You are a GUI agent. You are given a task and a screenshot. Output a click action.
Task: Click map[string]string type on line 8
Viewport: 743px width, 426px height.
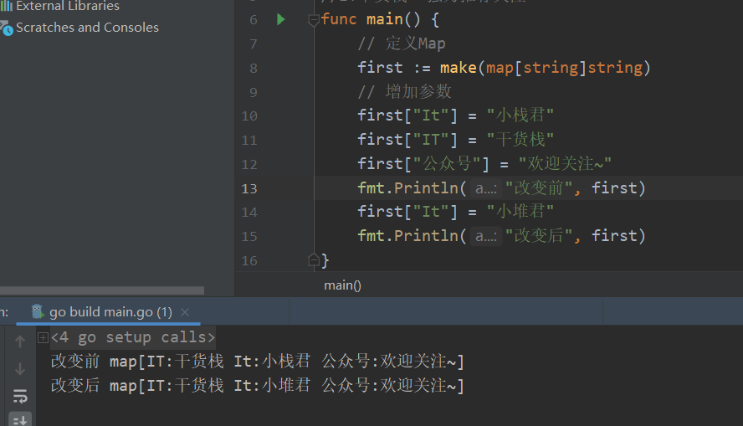[x=564, y=68]
